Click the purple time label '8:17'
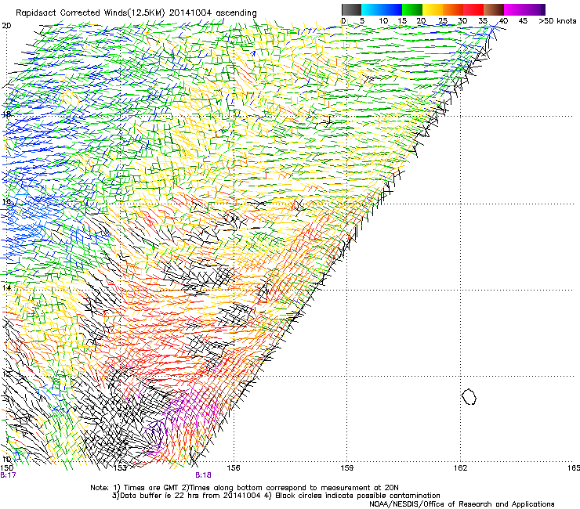 pyautogui.click(x=8, y=475)
